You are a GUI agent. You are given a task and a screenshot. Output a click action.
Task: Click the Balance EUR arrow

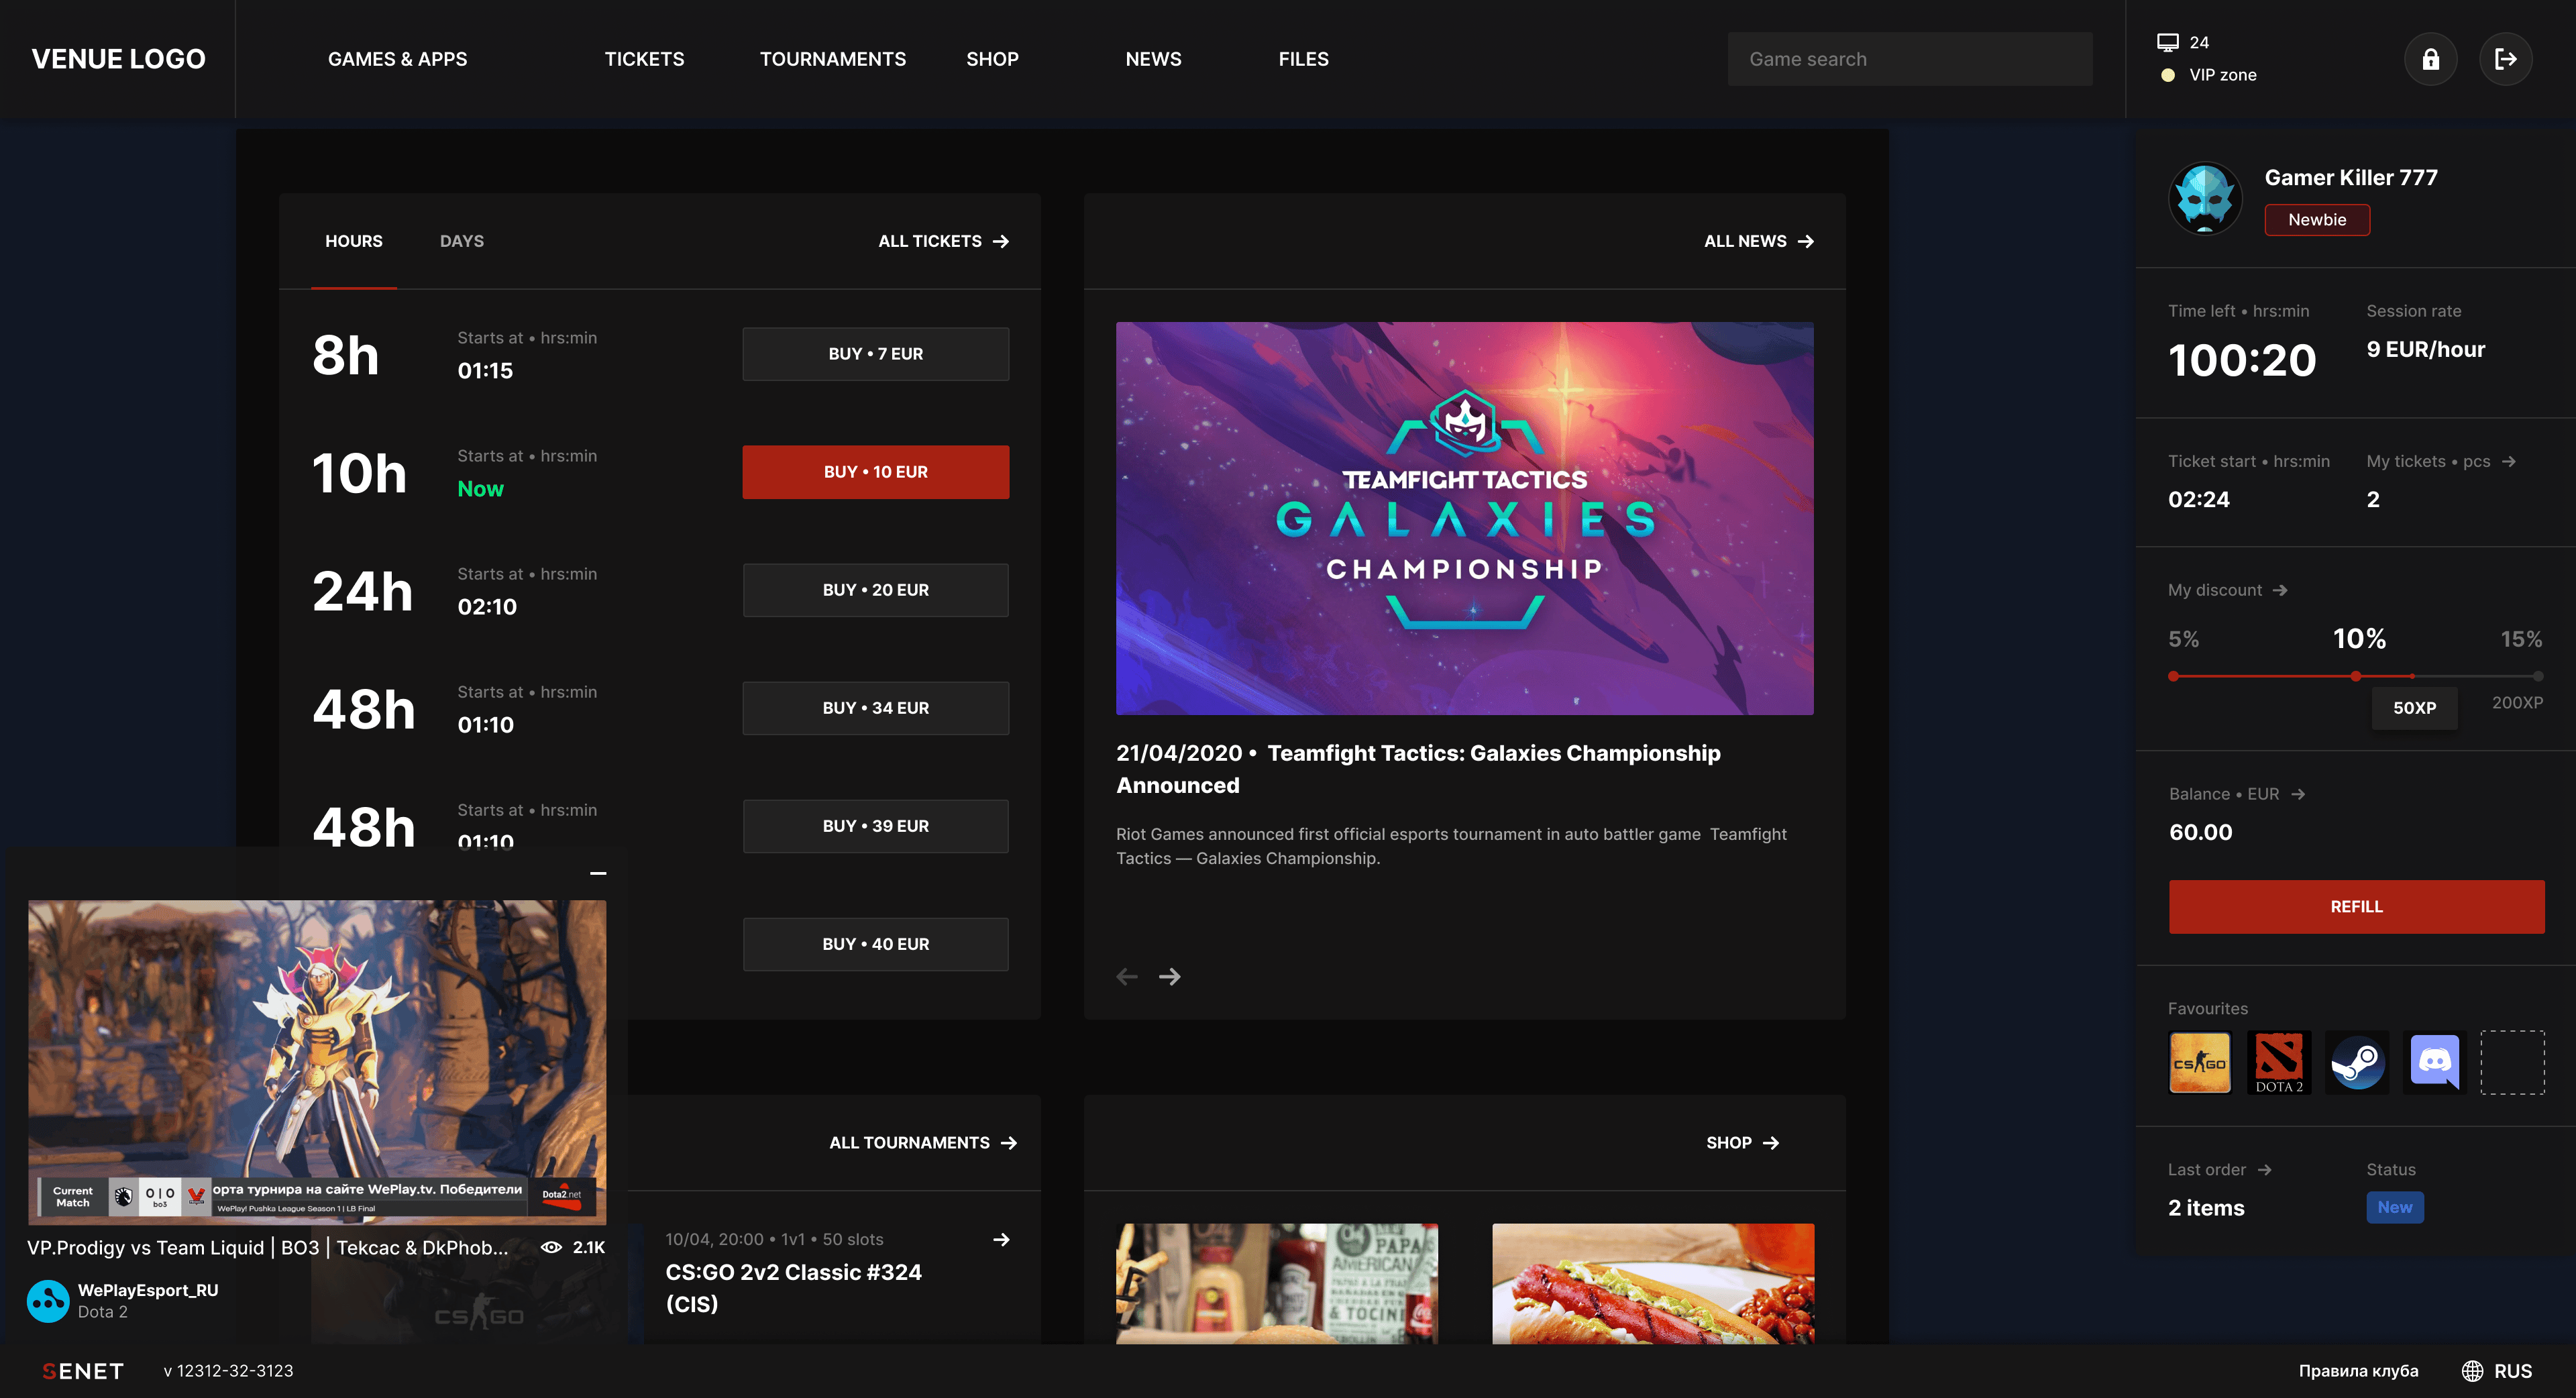pyautogui.click(x=2298, y=794)
